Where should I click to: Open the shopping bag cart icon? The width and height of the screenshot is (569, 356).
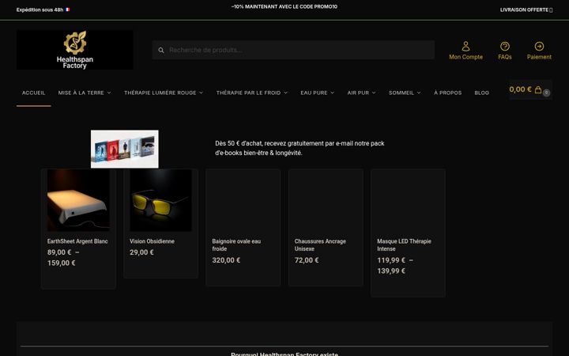click(x=538, y=89)
